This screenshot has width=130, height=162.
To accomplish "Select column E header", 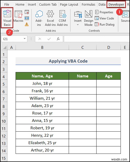I will (x=125, y=48).
